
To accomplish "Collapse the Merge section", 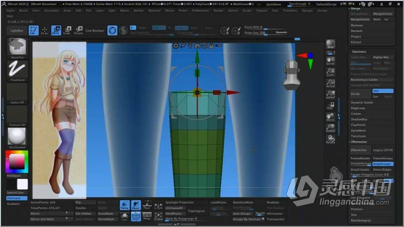I will point(356,8).
